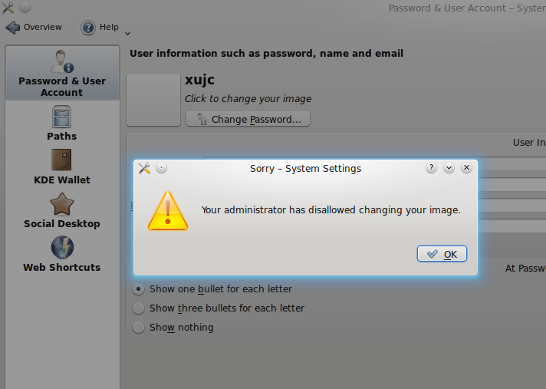Image resolution: width=546 pixels, height=389 pixels.
Task: Open the Paths settings module
Action: (x=62, y=123)
